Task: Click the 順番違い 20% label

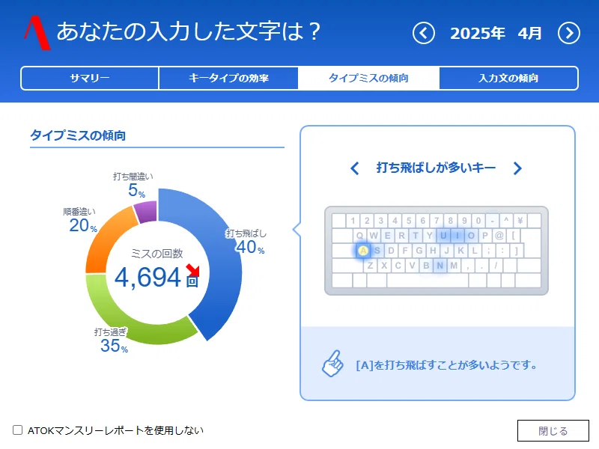Action: click(x=80, y=220)
